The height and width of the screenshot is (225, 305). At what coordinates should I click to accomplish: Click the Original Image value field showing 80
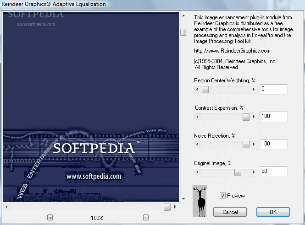tap(274, 171)
